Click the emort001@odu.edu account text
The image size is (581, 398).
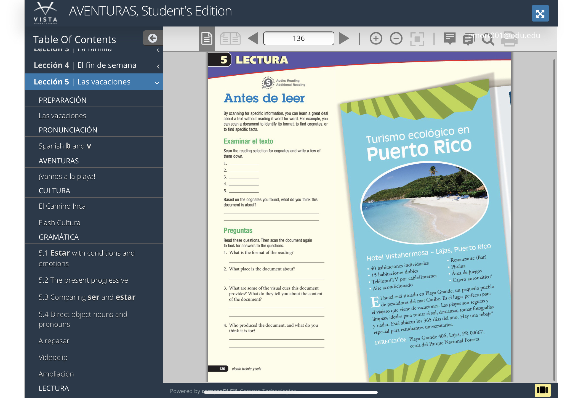tap(504, 35)
